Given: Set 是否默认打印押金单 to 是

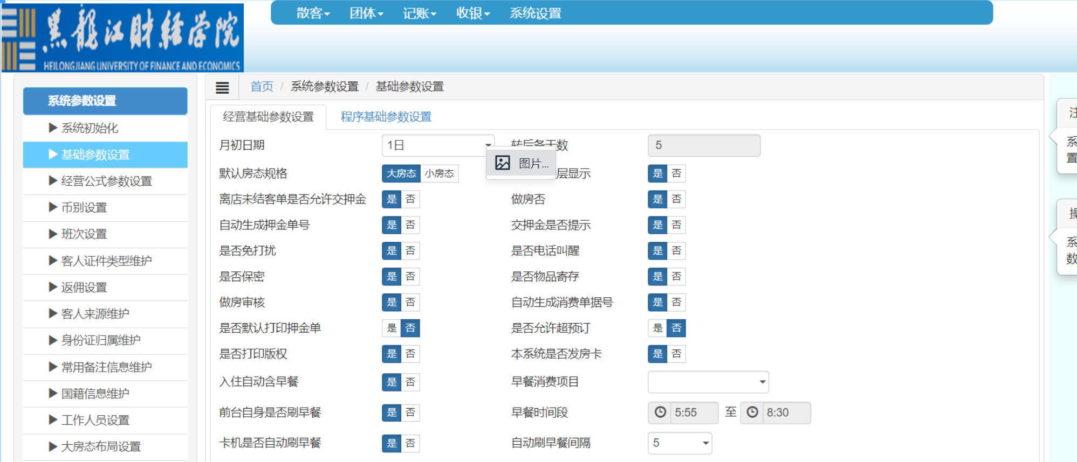Looking at the screenshot, I should pos(392,328).
